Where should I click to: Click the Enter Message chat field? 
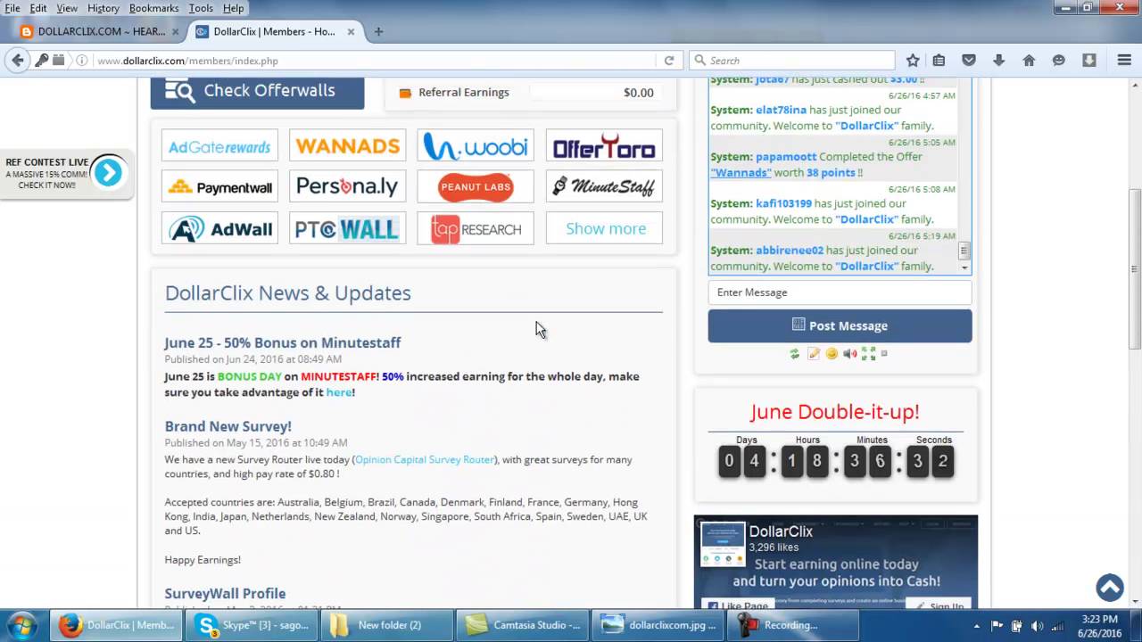coord(840,292)
